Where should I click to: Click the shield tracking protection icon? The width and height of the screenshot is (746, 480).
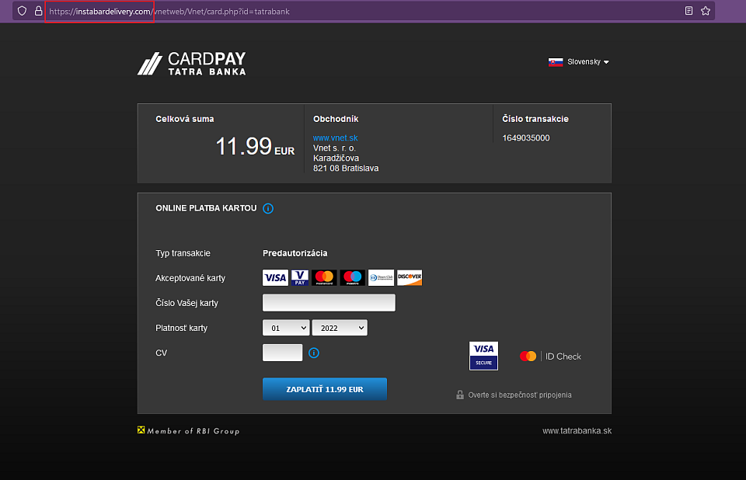tap(22, 11)
